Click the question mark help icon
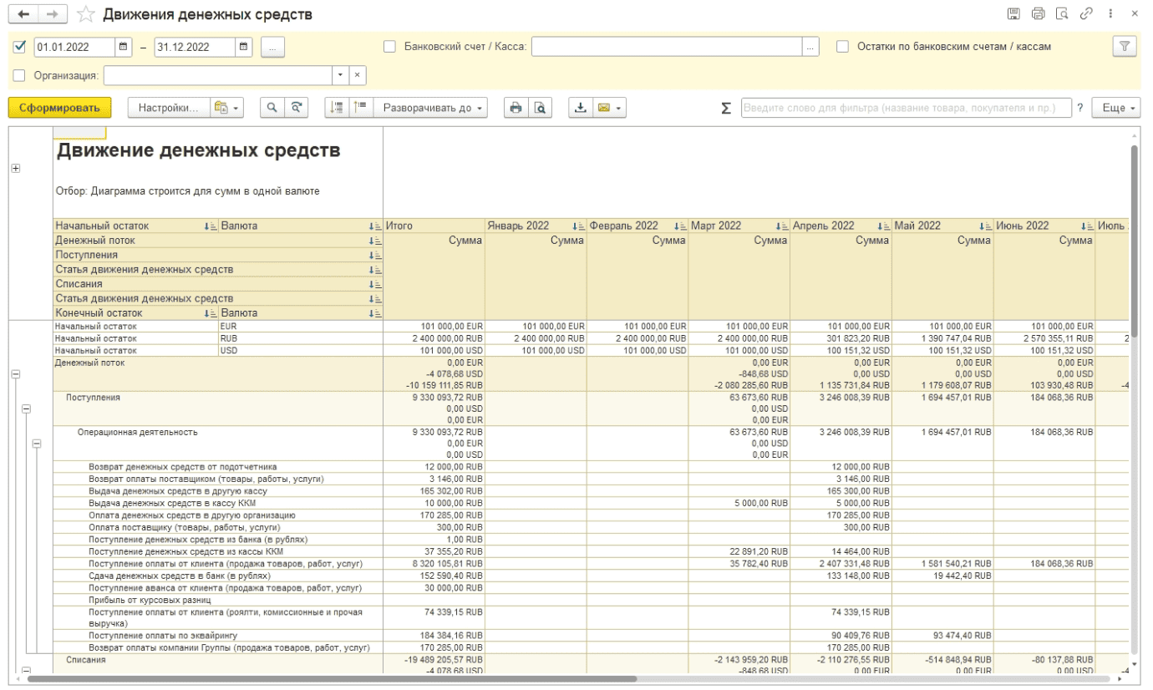 click(1079, 109)
